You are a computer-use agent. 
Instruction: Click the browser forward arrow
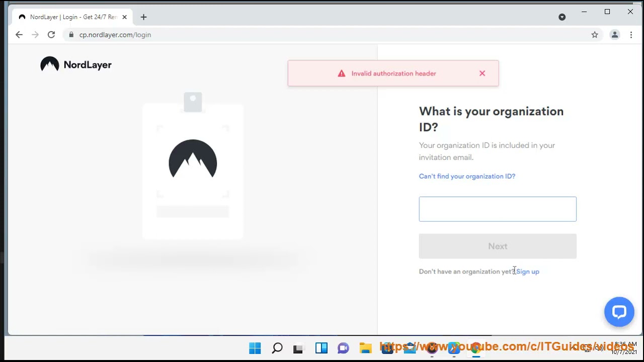click(35, 35)
